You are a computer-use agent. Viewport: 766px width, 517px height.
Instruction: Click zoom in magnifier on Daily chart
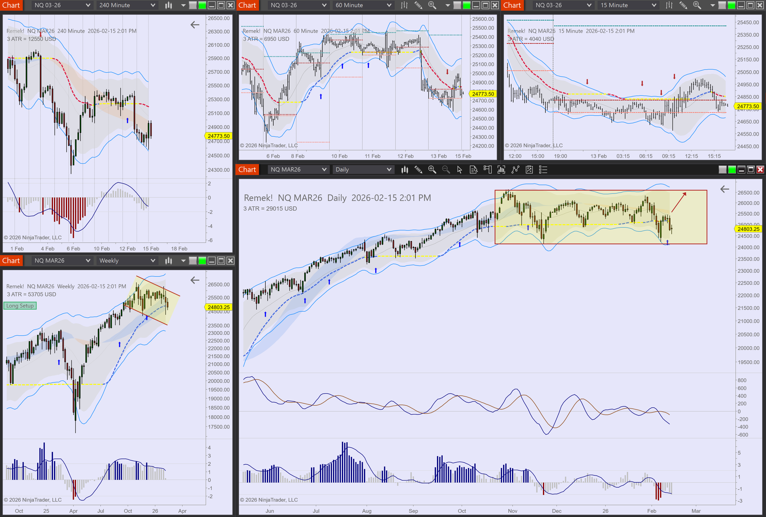click(432, 170)
